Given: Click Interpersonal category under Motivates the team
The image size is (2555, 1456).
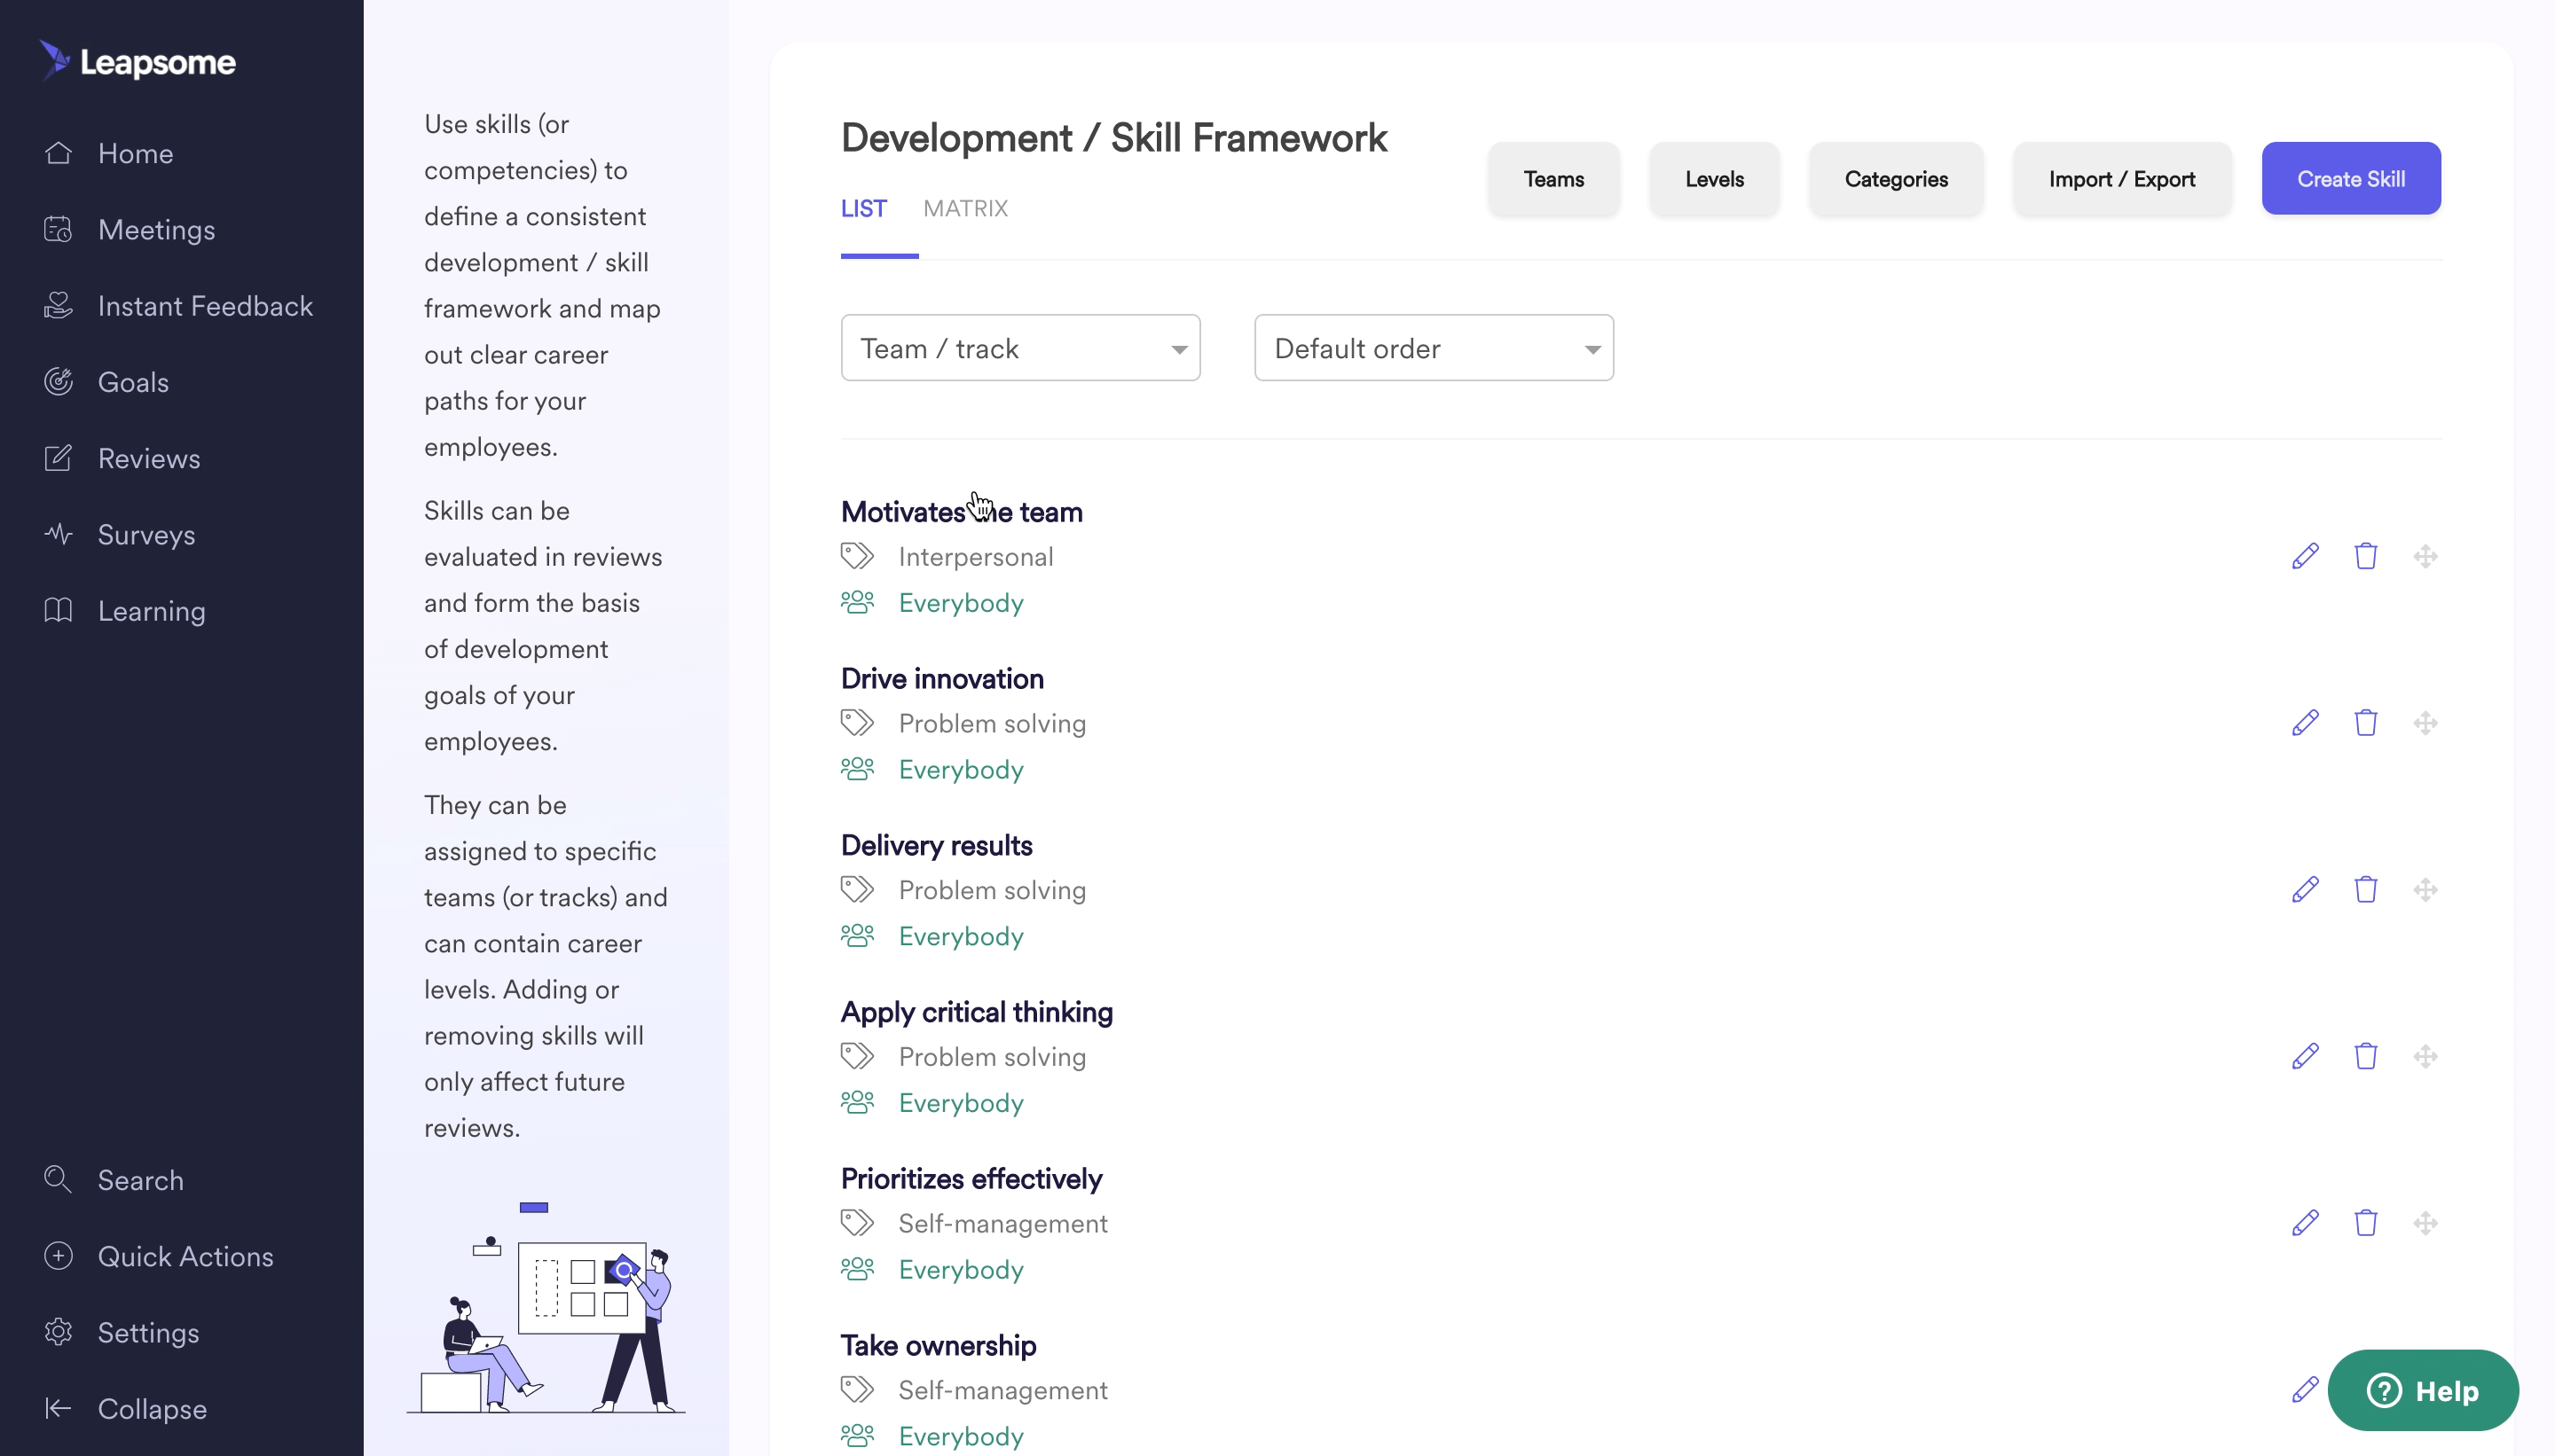Looking at the screenshot, I should [975, 556].
